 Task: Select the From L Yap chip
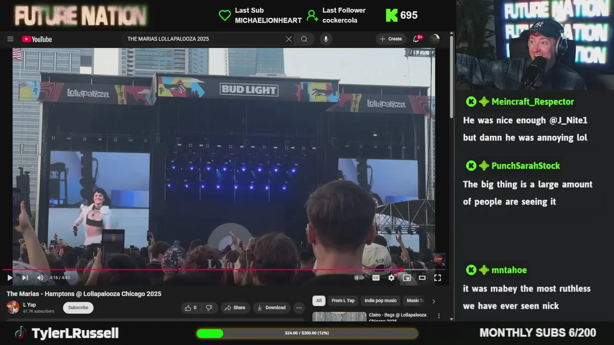343,300
